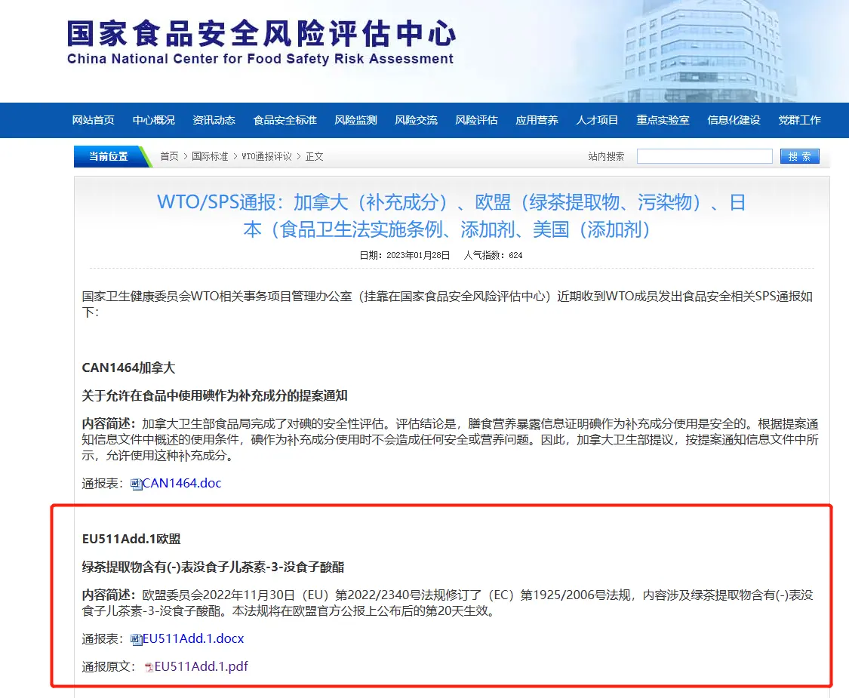
Task: Download the EU511Add.1.docx file link
Action: (193, 638)
